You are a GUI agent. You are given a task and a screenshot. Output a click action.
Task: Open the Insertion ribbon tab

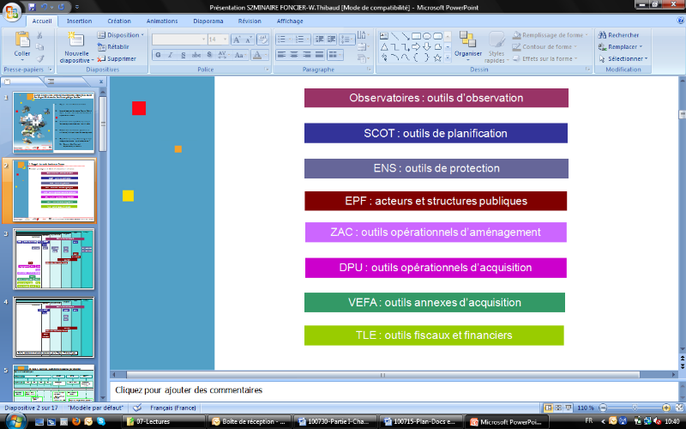pyautogui.click(x=79, y=20)
